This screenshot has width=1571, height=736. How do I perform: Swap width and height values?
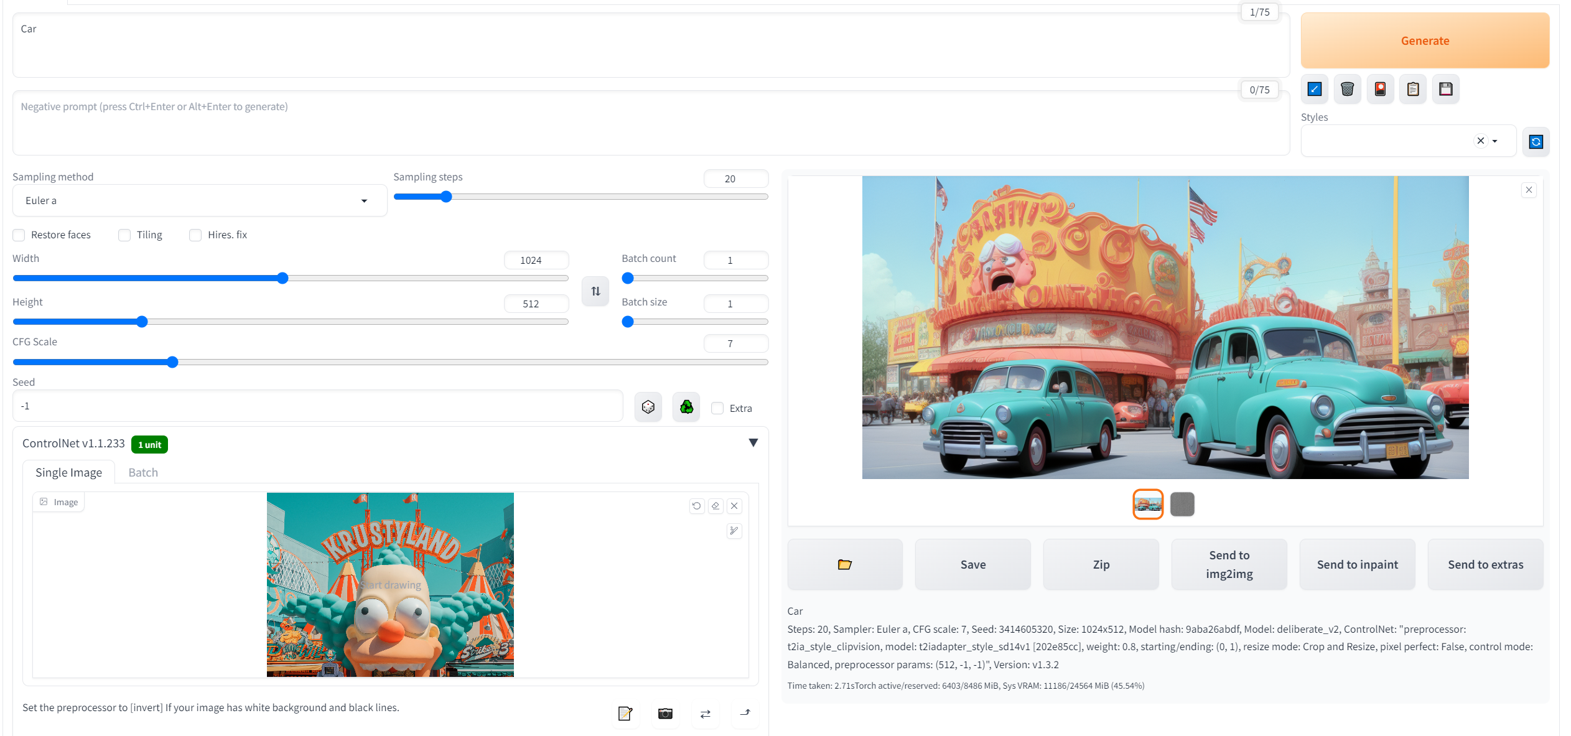coord(595,291)
